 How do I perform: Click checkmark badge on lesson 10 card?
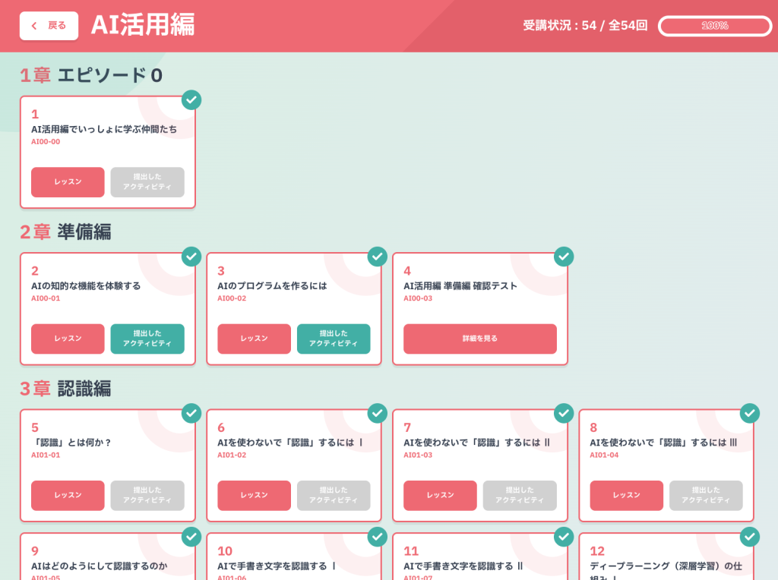[378, 537]
